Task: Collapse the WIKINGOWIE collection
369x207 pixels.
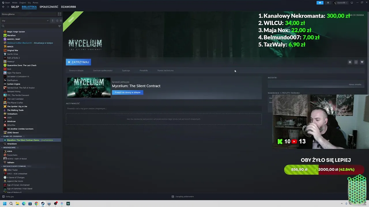Action: pyautogui.click(x=2, y=147)
